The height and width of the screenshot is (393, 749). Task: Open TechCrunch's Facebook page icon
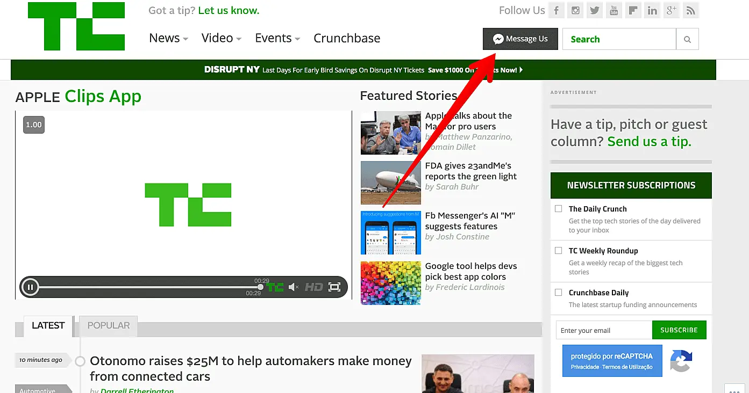point(556,10)
